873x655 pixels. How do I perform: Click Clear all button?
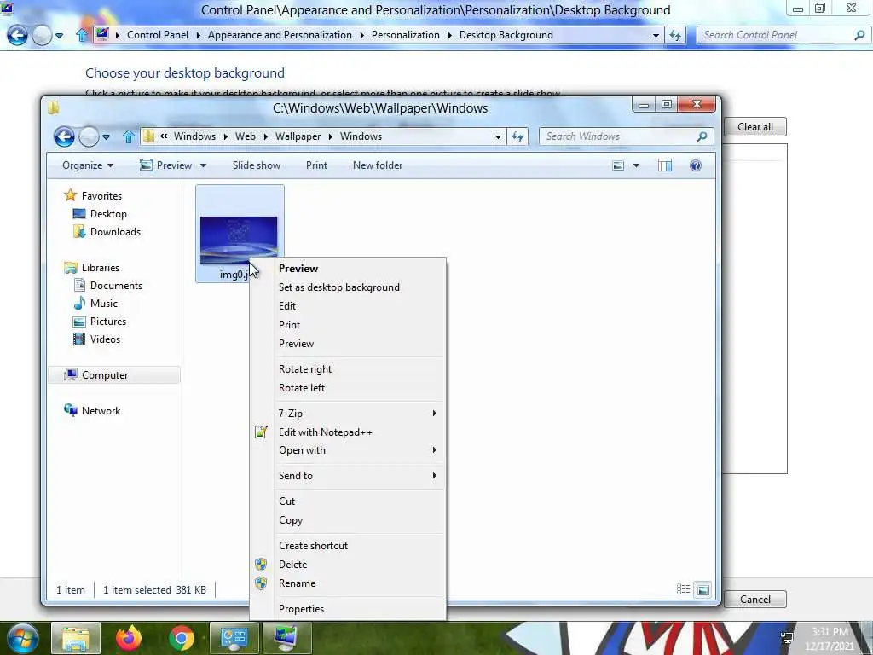755,127
